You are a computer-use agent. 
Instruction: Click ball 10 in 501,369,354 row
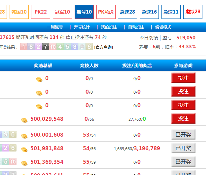(x=13, y=161)
